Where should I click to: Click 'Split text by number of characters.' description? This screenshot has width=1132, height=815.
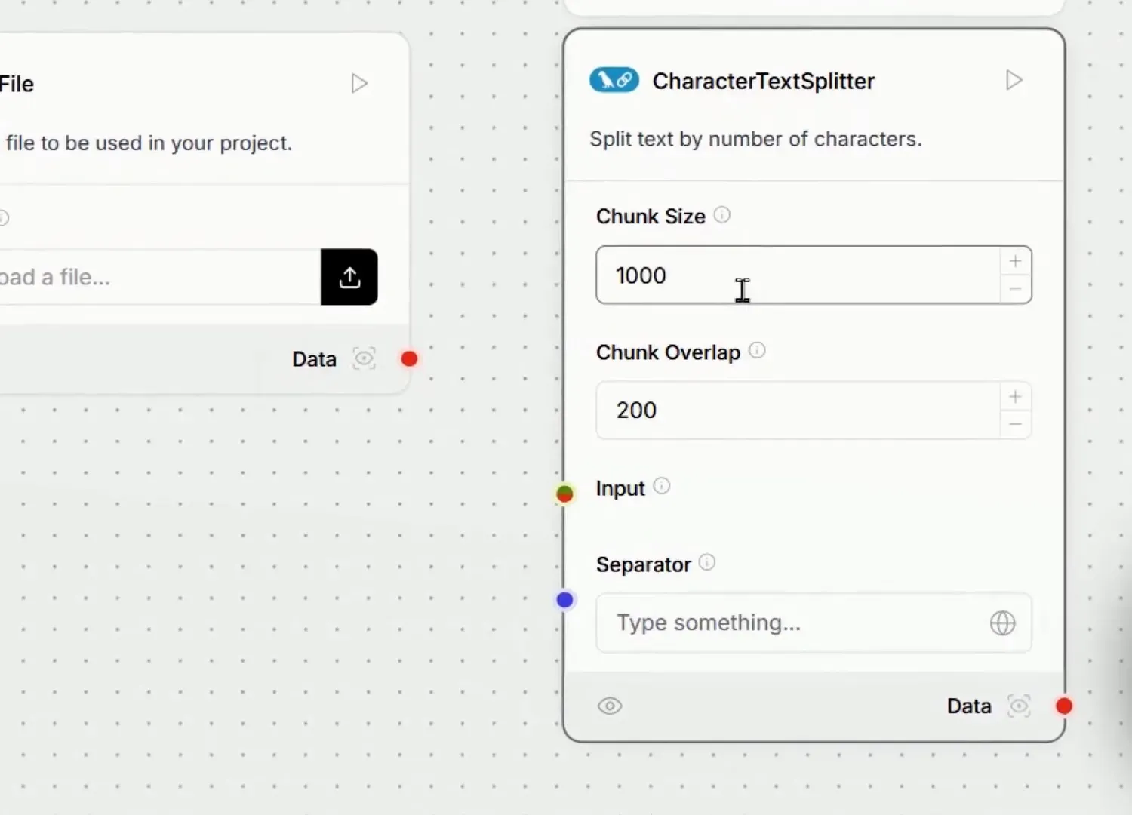(x=755, y=139)
